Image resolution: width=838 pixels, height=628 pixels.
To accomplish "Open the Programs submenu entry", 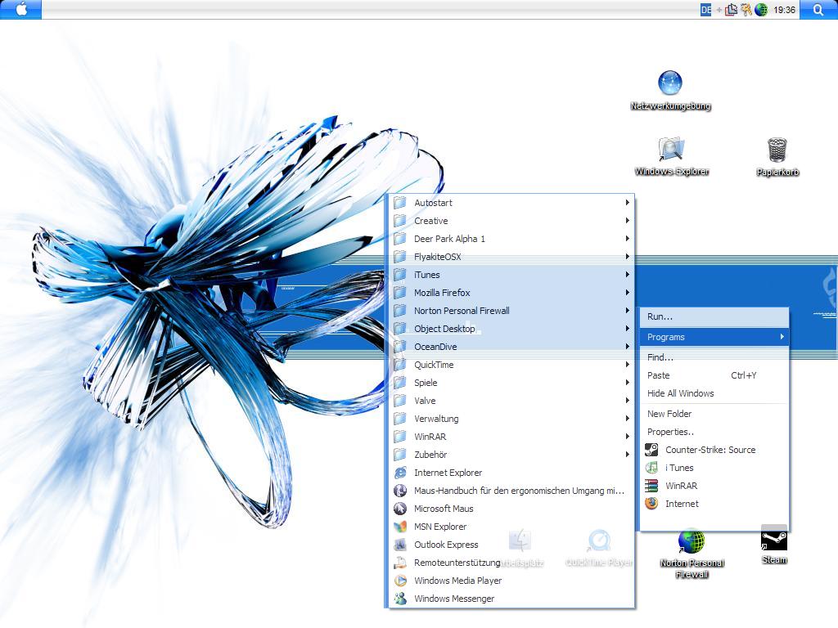I will pyautogui.click(x=714, y=337).
